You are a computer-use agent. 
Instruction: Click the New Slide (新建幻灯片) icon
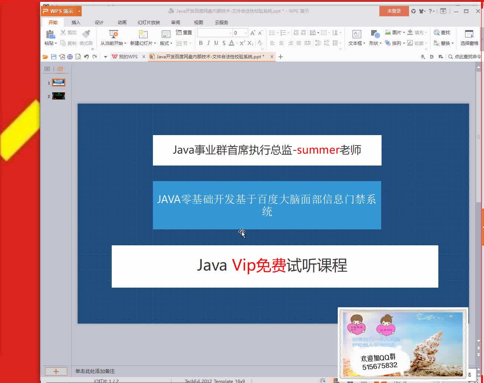[x=143, y=35]
